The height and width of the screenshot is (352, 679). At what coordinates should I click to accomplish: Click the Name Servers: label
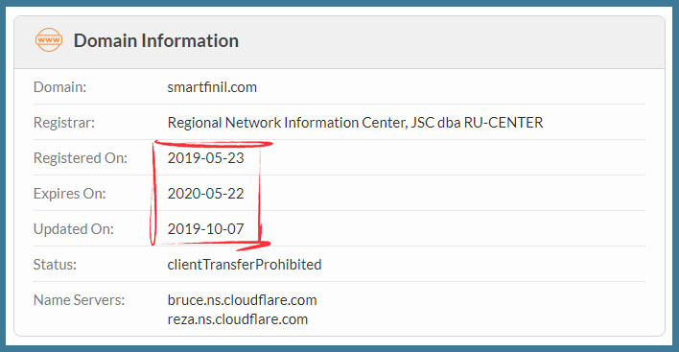pos(79,300)
